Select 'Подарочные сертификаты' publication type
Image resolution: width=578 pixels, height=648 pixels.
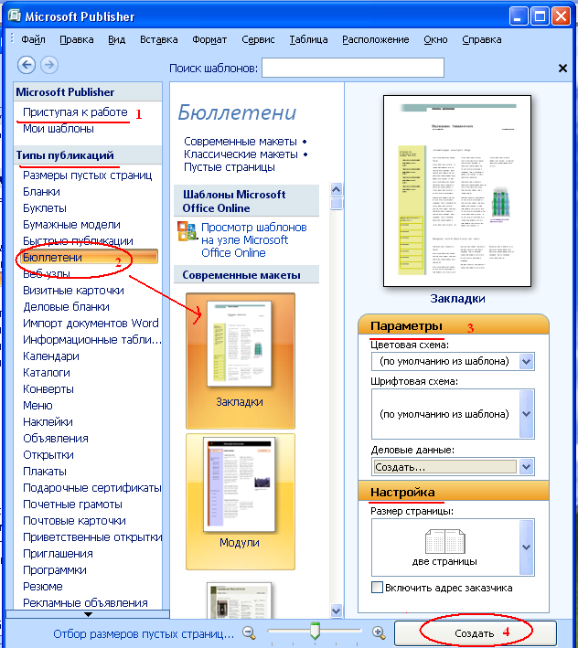point(91,488)
